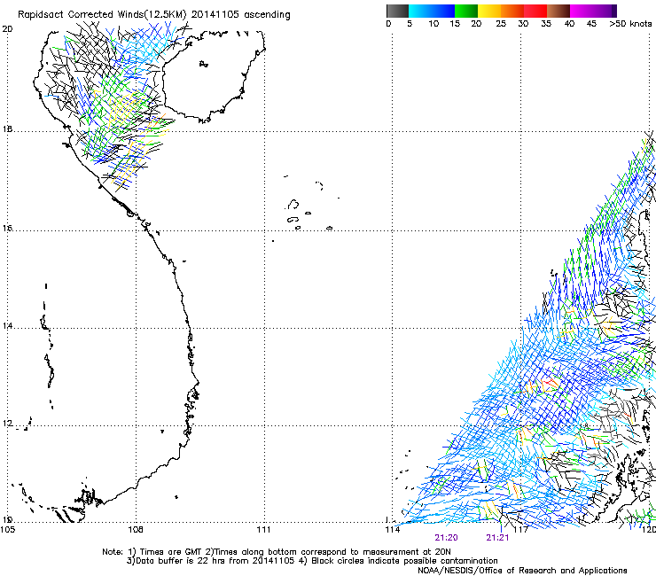Image resolution: width=656 pixels, height=576 pixels.
Task: Click the gray 0-5 knots color swatch
Action: (x=397, y=11)
